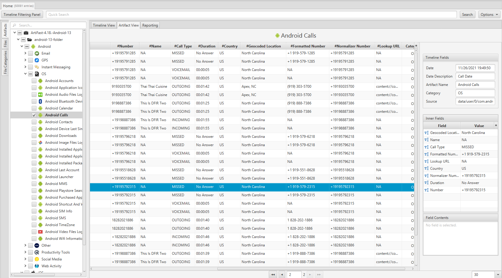
Task: Click the text-type icon beside Call Type field
Action: (426, 147)
